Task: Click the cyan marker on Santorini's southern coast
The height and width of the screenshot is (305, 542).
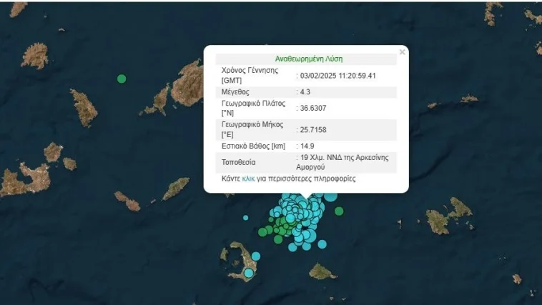Action: click(248, 272)
